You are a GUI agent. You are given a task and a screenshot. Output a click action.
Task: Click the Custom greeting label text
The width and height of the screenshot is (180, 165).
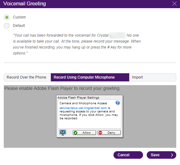19,17
